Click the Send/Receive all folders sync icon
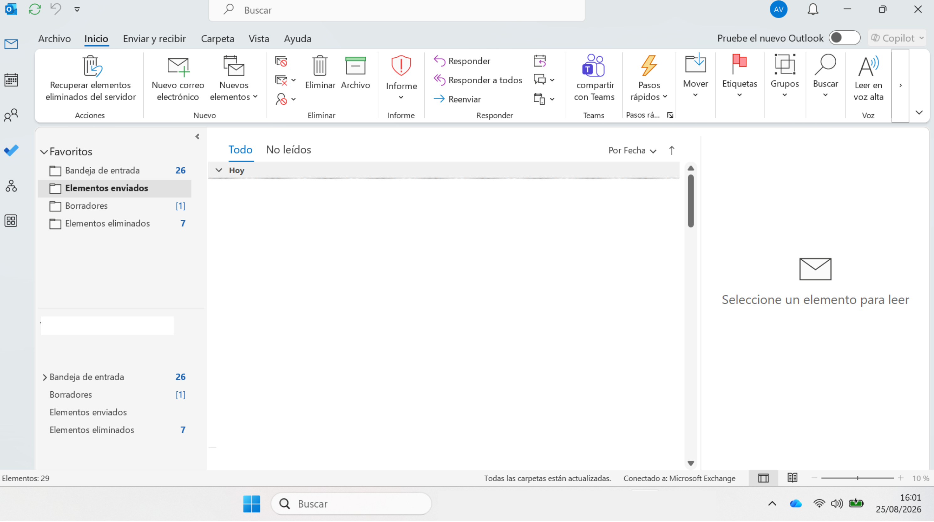934x522 pixels. (34, 9)
